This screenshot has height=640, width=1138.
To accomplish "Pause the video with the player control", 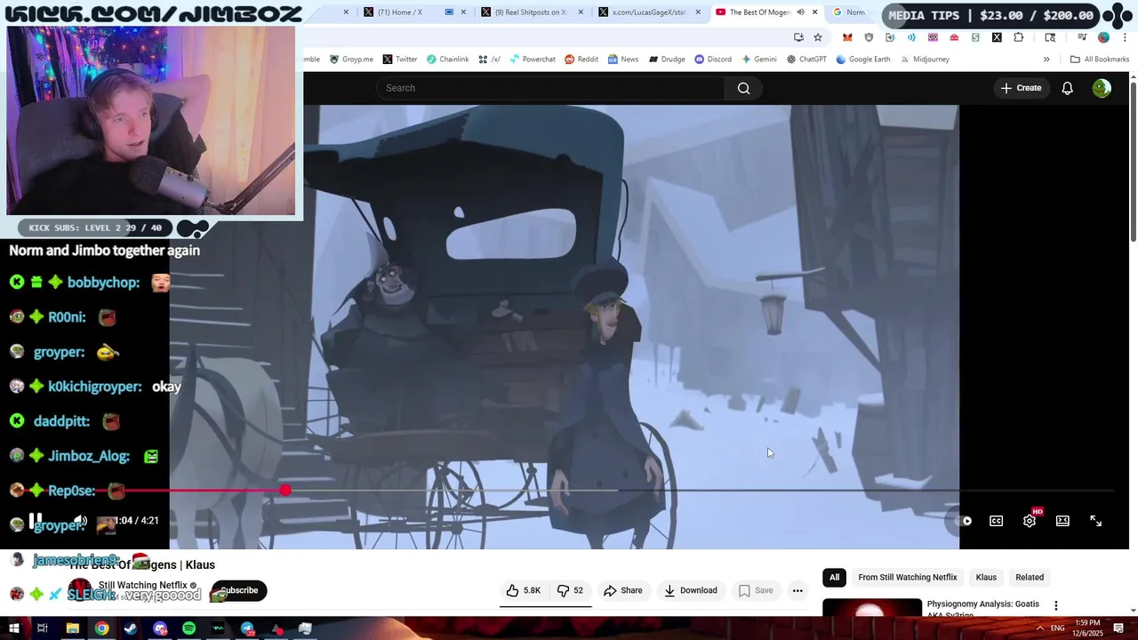I will (x=35, y=521).
